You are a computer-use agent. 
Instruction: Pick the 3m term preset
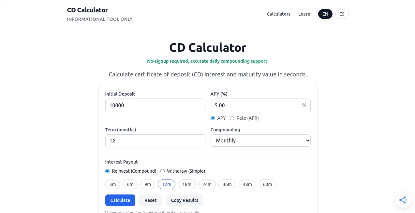coord(113,184)
